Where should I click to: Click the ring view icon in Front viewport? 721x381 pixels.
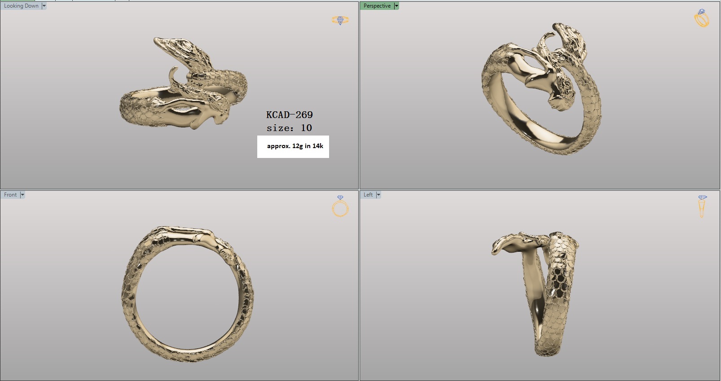coord(340,206)
